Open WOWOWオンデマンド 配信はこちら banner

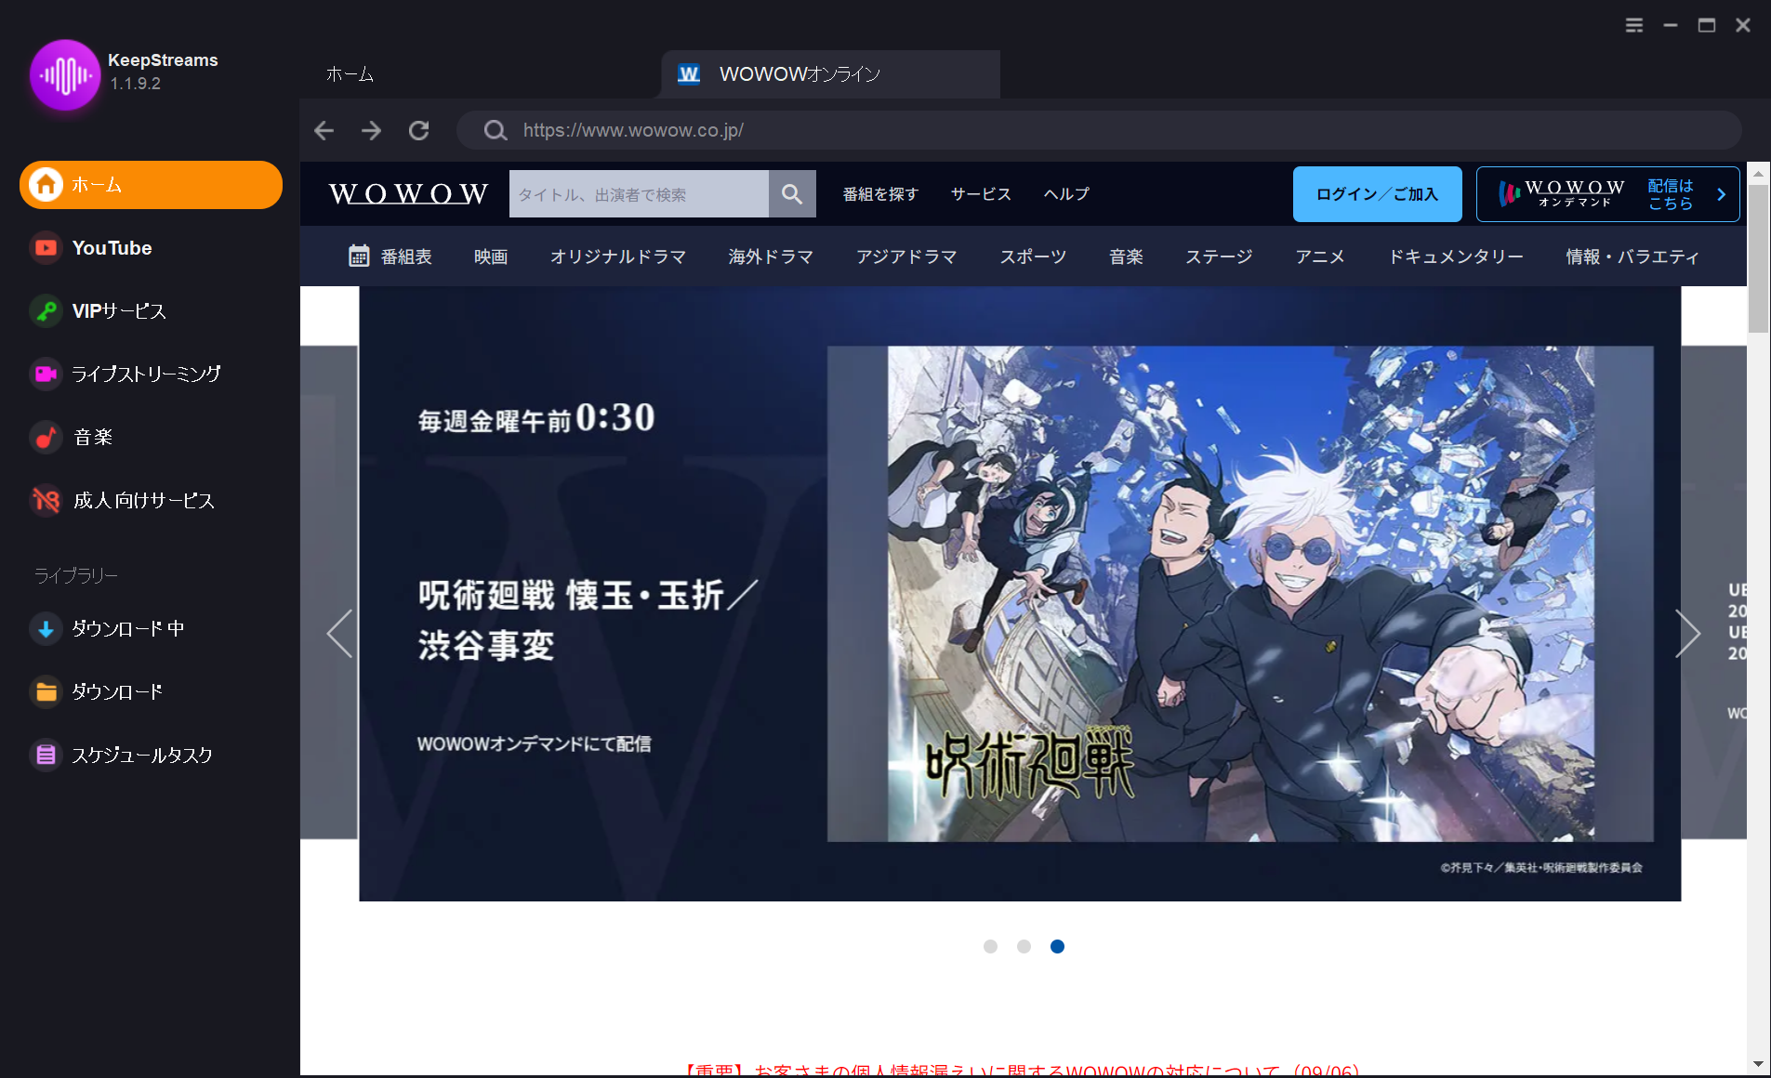click(1607, 194)
